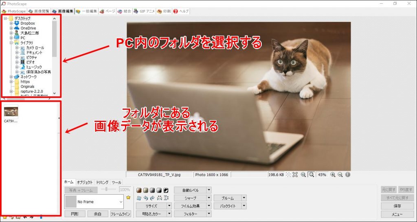
Task: Click the 45% zoom value field
Action: [x=322, y=175]
